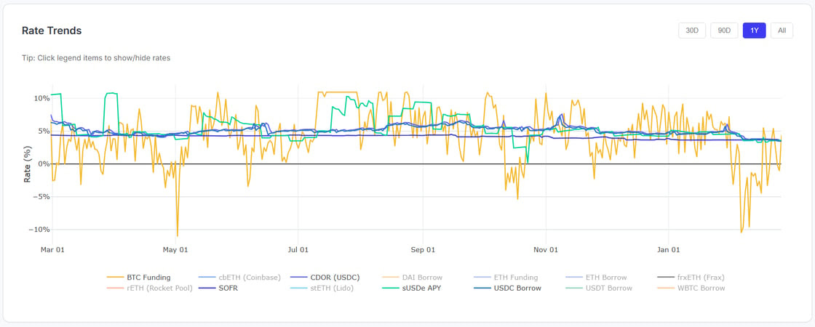This screenshot has height=327, width=815.
Task: Toggle ETH Borrow legend entry
Action: click(x=605, y=277)
